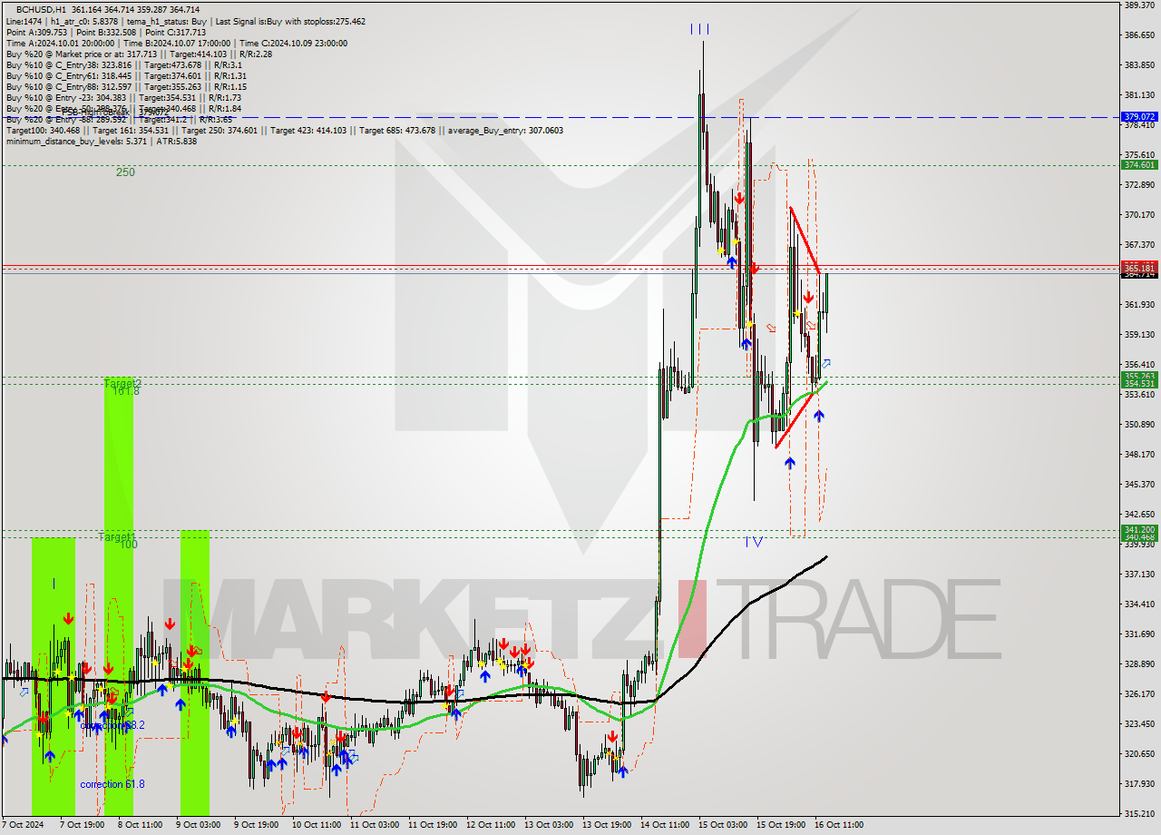1161x835 pixels.
Task: Click the 315.210 price axis label
Action: coord(1139,814)
